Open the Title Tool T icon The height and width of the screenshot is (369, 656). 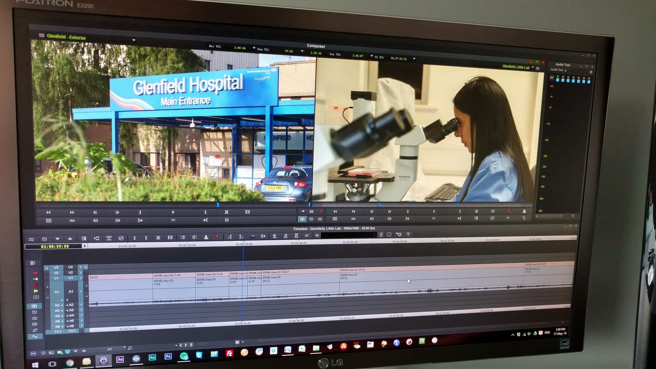click(x=408, y=234)
